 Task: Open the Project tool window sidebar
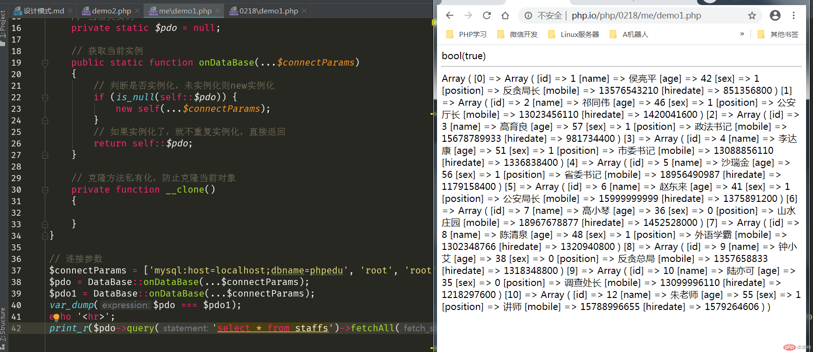coord(3,28)
